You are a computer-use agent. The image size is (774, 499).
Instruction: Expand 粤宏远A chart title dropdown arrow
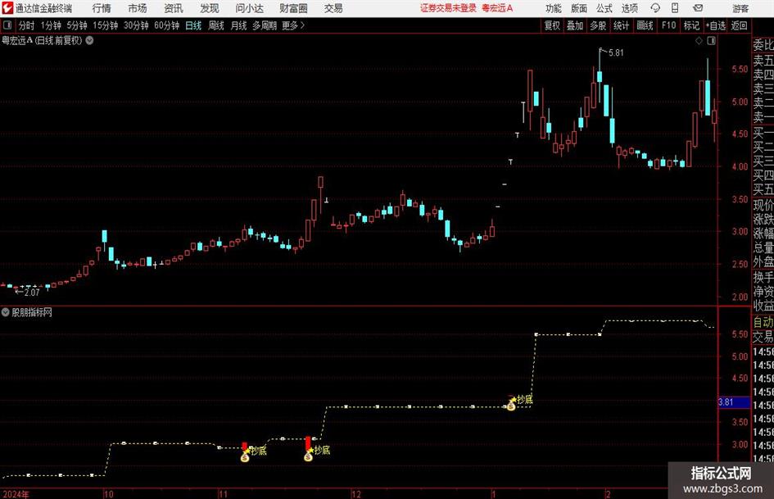coord(90,41)
